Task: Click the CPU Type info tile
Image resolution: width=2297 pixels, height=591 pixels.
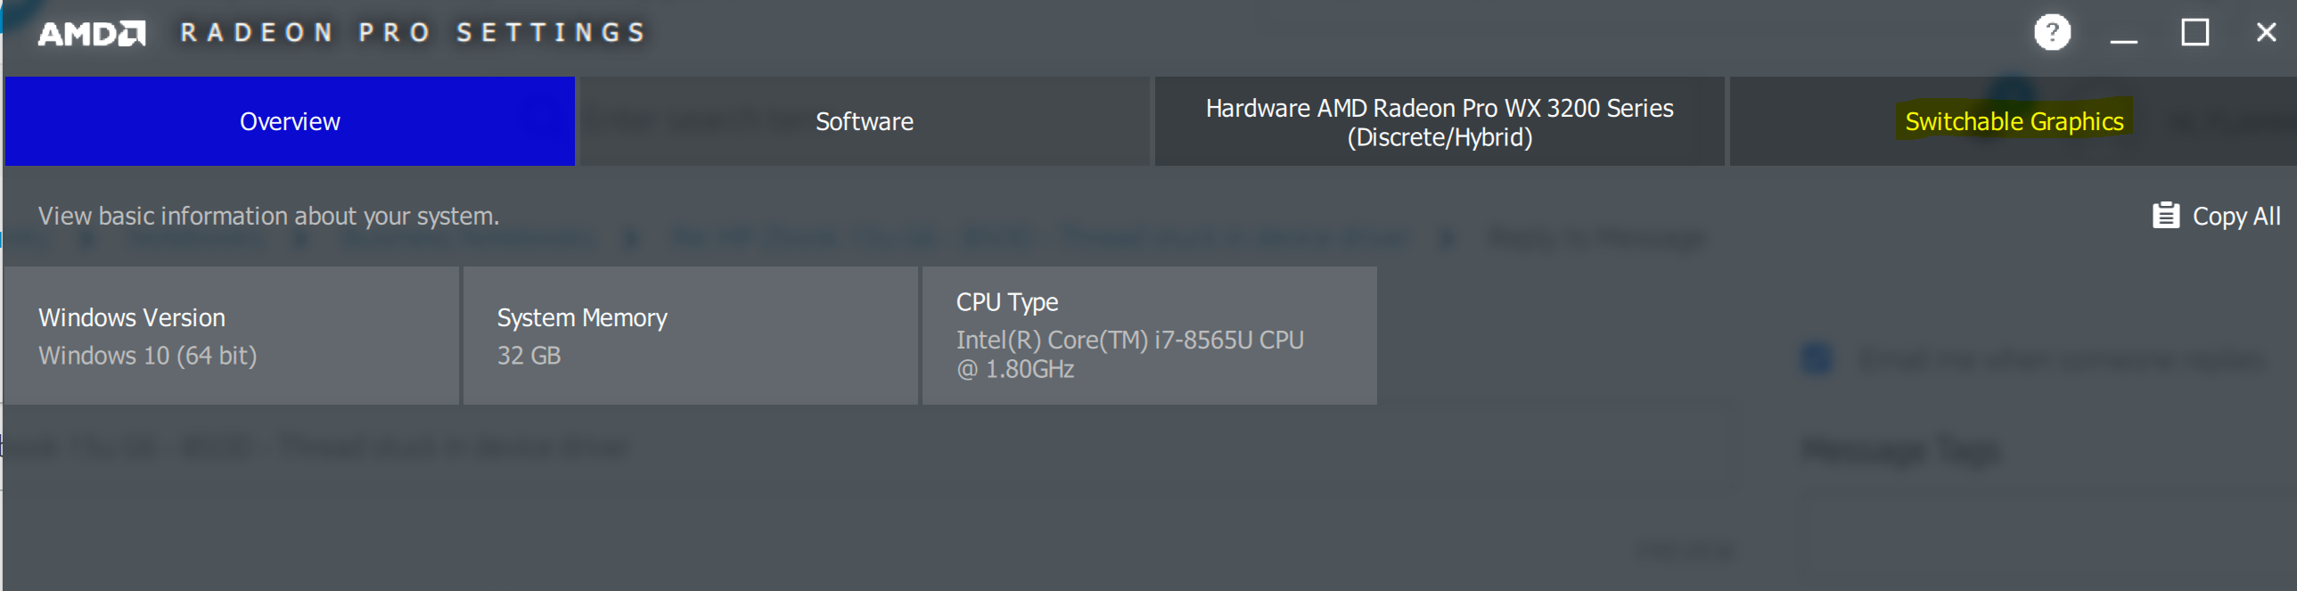Action: (1150, 335)
